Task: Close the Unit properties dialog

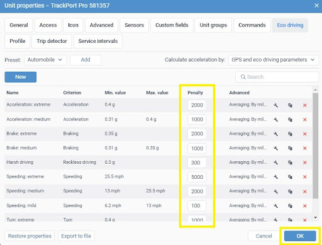Action: [316, 6]
